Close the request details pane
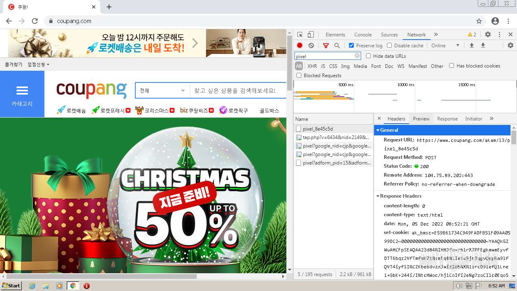Screen dimensions: 517x291 tap(379, 118)
